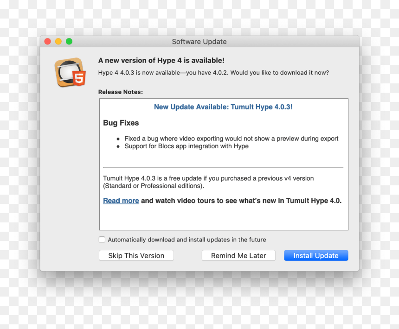Click the Hype 4 app icon
Image resolution: width=399 pixels, height=329 pixels.
coord(70,72)
